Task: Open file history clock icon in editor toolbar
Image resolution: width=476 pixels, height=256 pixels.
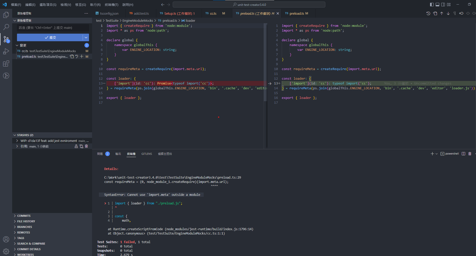Action: tap(428, 13)
